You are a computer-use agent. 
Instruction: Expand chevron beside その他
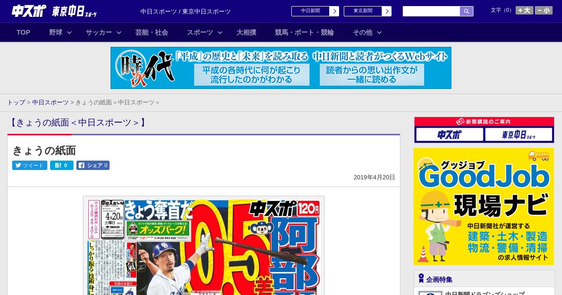379,32
